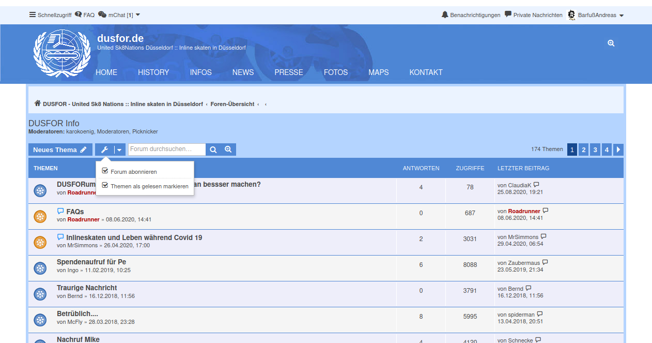Toggle the topic icon next to FAQs
This screenshot has height=343, width=652.
40,216
